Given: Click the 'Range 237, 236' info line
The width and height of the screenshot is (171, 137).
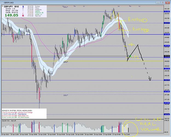Looking at the screenshot, I should pos(12,11).
